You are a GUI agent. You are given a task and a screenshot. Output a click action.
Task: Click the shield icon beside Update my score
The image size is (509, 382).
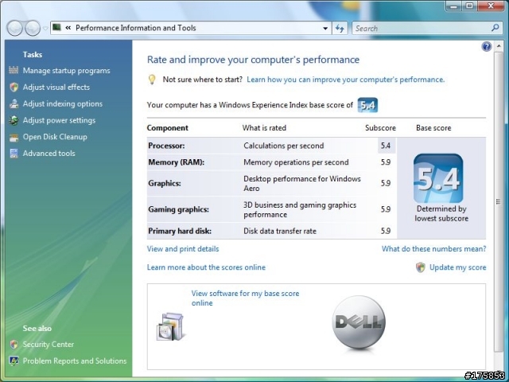click(421, 267)
